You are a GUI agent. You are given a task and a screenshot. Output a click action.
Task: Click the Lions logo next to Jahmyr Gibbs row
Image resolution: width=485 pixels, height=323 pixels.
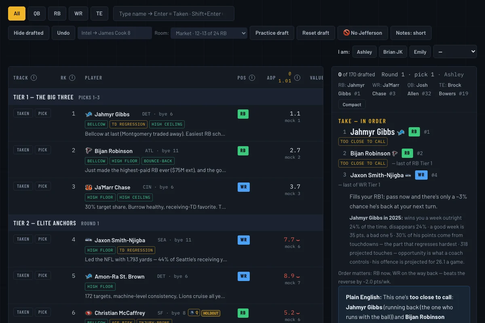89,114
